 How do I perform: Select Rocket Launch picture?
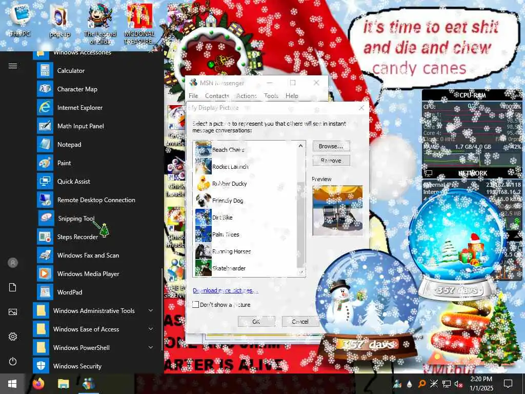246,167
